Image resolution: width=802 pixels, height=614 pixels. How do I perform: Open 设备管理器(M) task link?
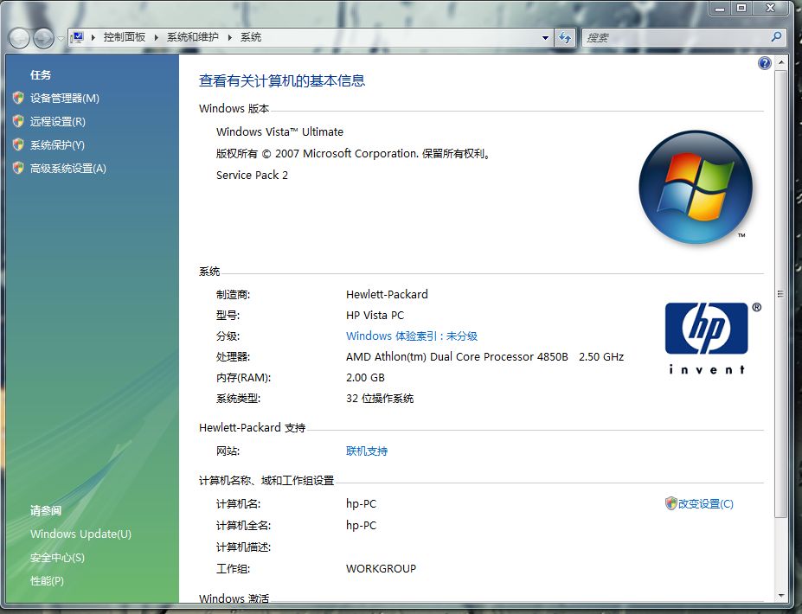click(64, 99)
